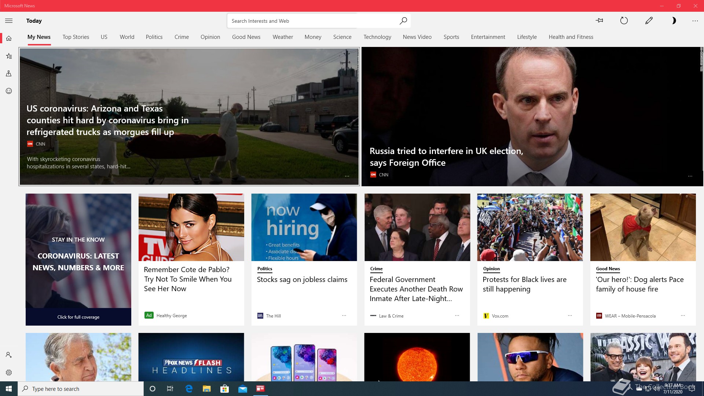The image size is (704, 396).
Task: Open the Fox News Flash Headlines thumbnail
Action: [191, 357]
